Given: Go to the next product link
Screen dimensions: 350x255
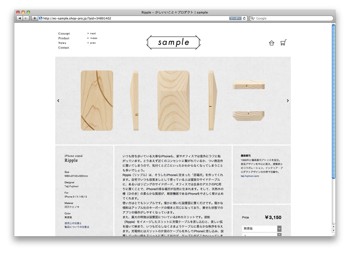Looking at the screenshot, I should [x=93, y=34].
